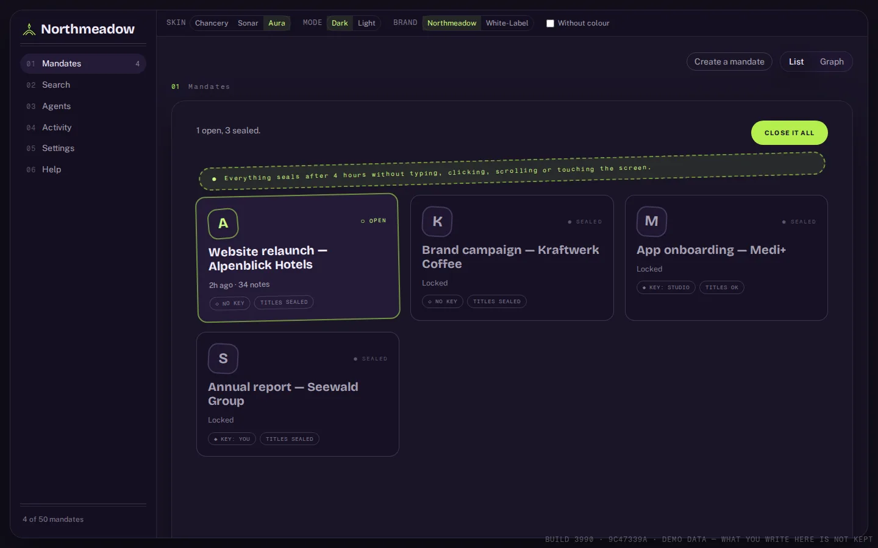Image resolution: width=878 pixels, height=548 pixels.
Task: Select the Chancery skin
Action: tap(212, 23)
